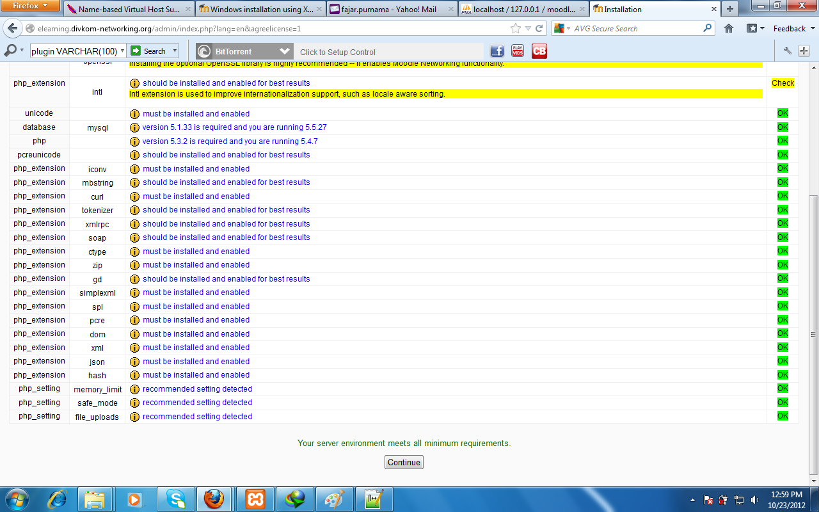Click the info icon in the memory_limit row
The image size is (819, 512).
point(134,389)
